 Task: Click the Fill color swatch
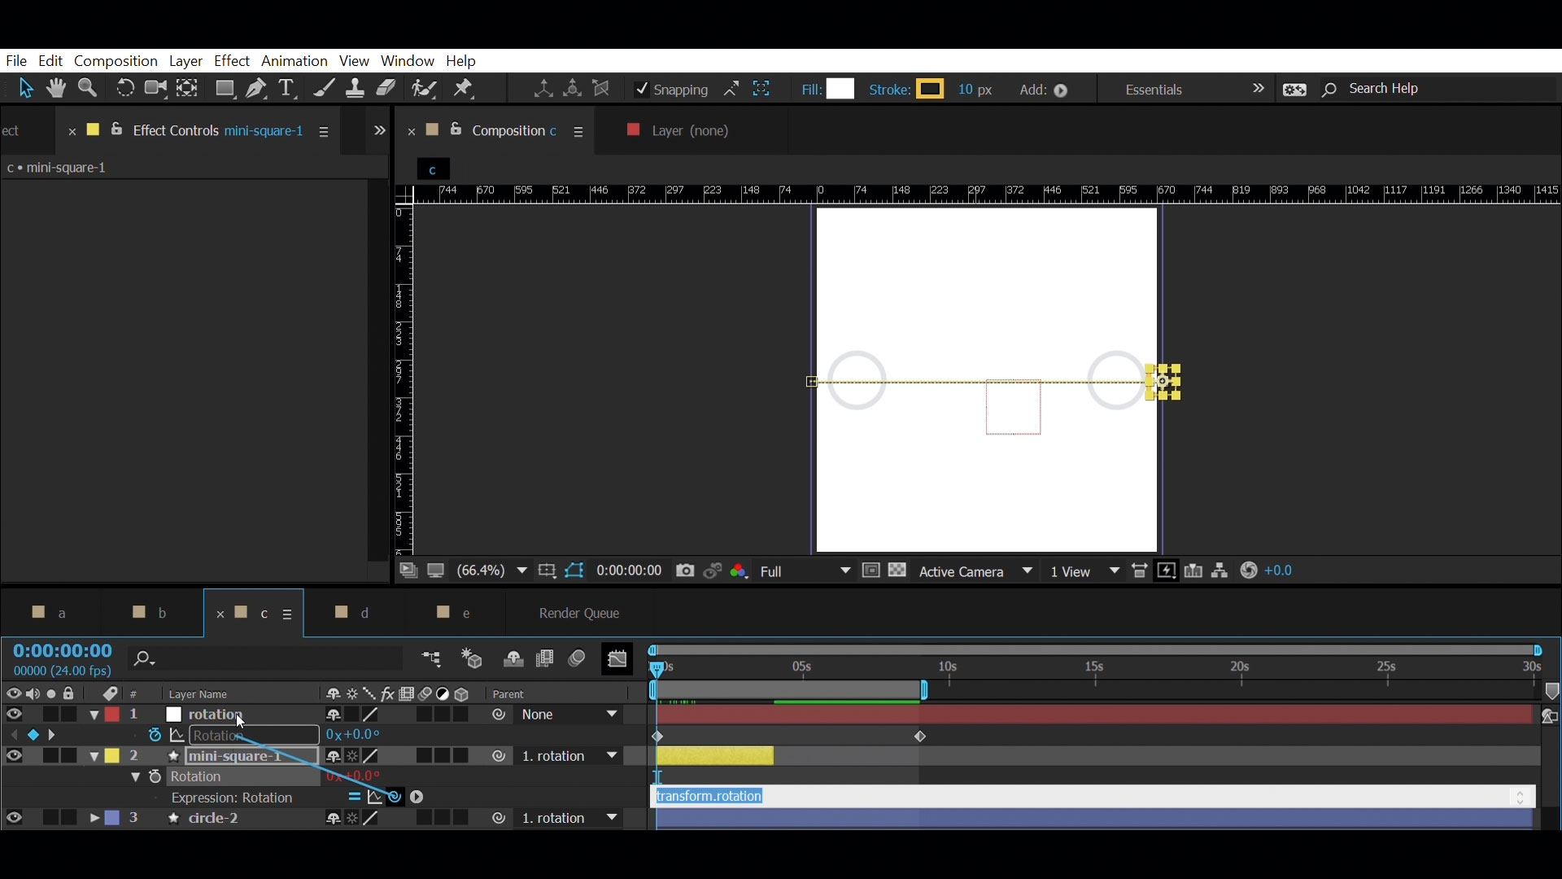pos(840,89)
